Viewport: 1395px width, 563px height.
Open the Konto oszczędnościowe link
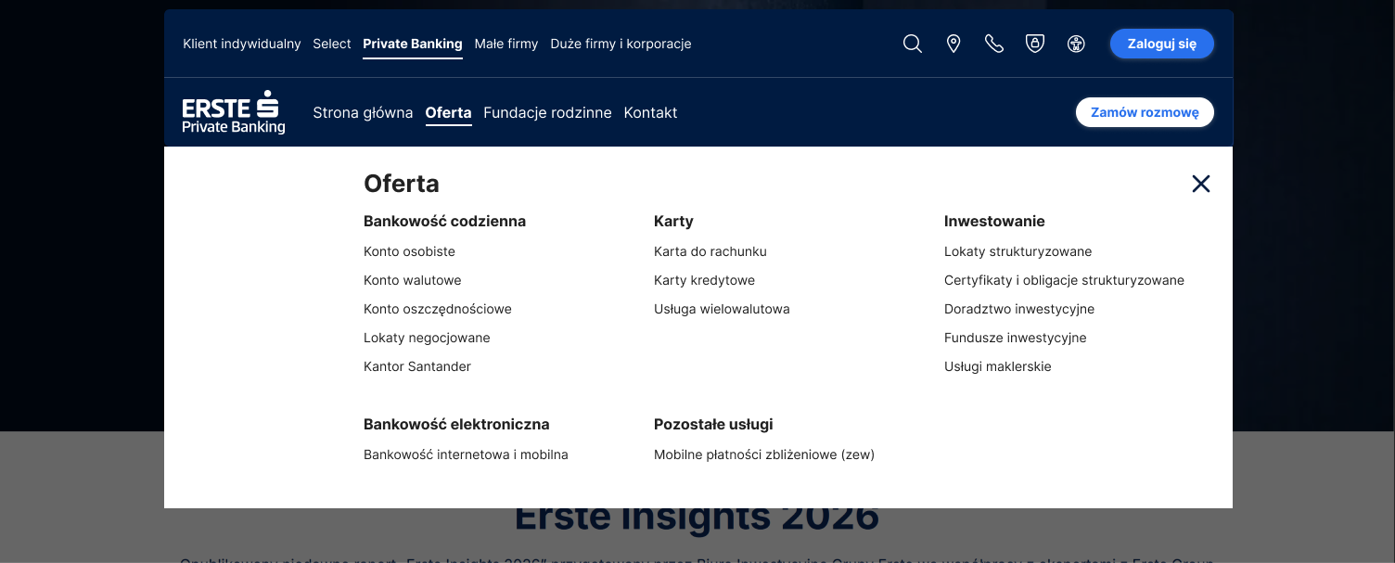[x=438, y=309]
